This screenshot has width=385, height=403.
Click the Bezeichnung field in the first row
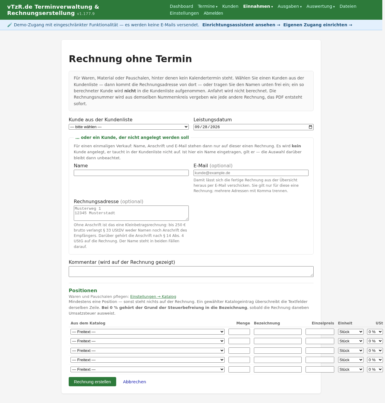[x=278, y=332]
